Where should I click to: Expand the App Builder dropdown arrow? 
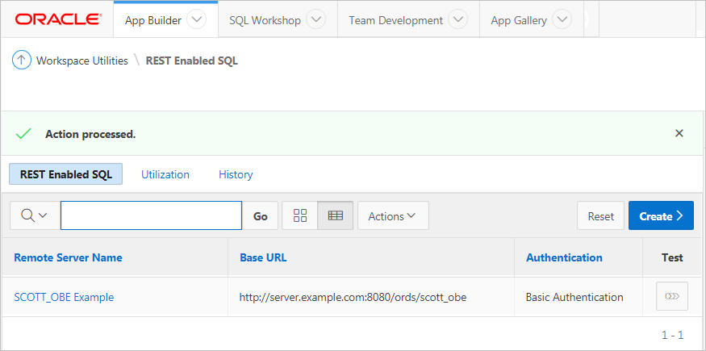(x=196, y=20)
